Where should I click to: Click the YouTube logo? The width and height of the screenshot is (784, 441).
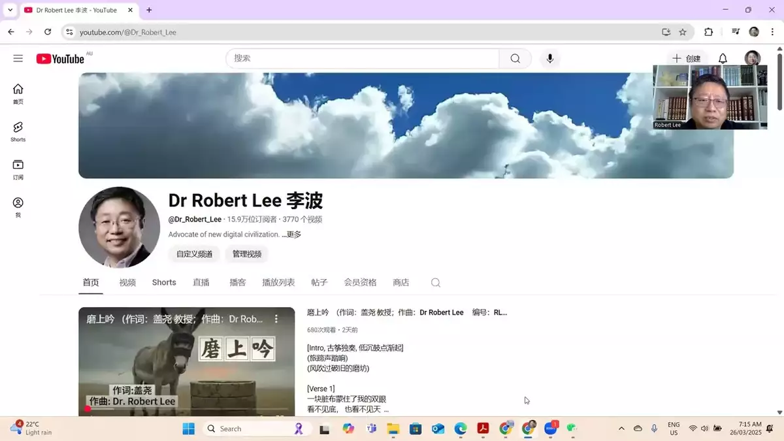pyautogui.click(x=60, y=59)
